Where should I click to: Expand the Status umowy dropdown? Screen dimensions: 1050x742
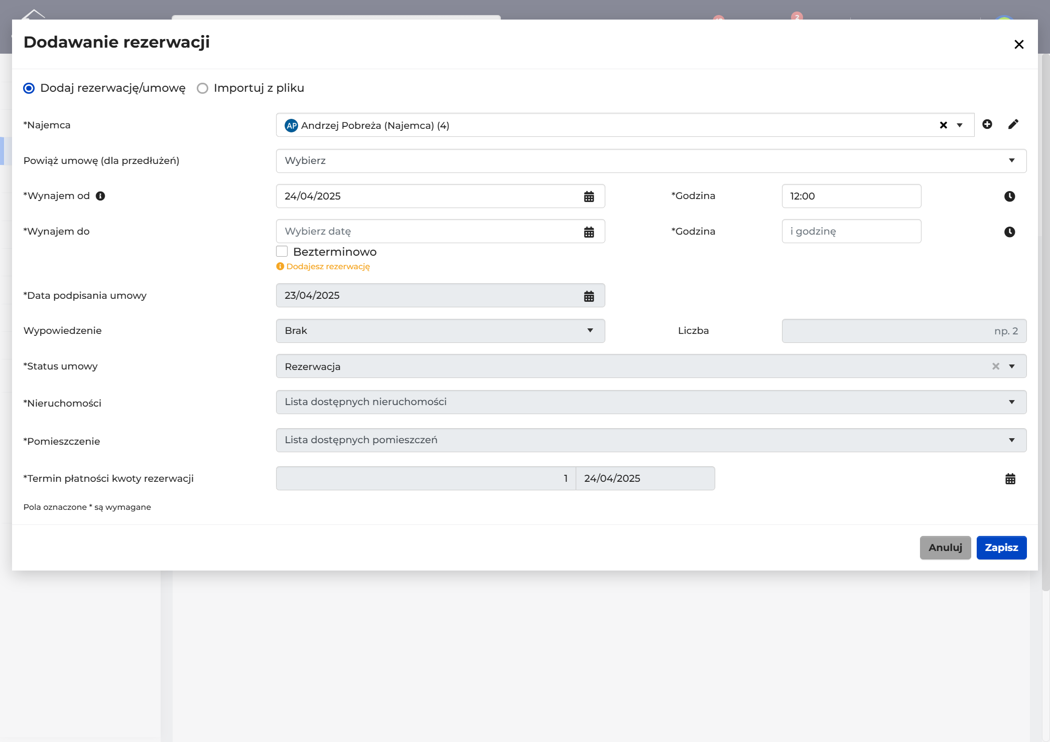coord(1012,366)
